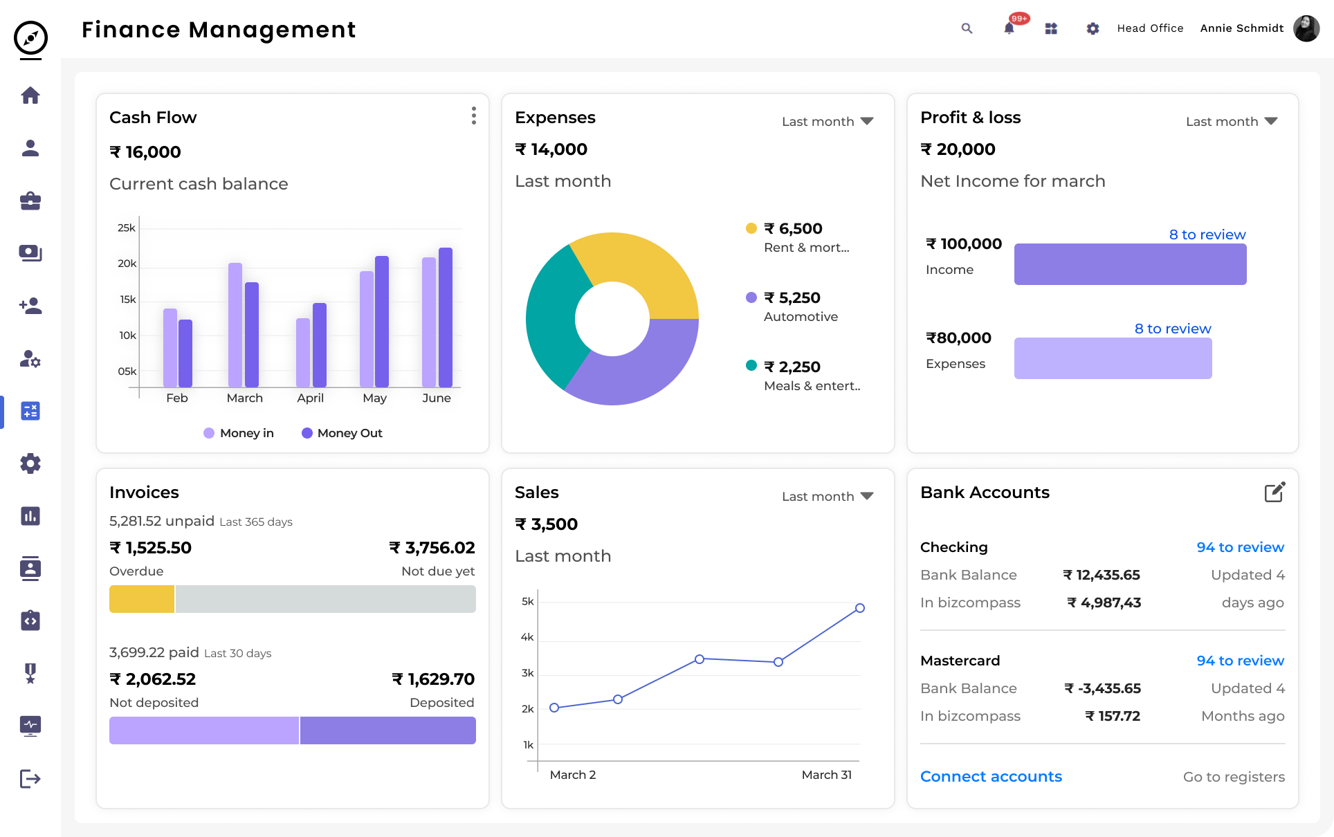Image resolution: width=1334 pixels, height=837 pixels.
Task: Click the ₹ 16,000 cash balance value
Action: [x=145, y=152]
